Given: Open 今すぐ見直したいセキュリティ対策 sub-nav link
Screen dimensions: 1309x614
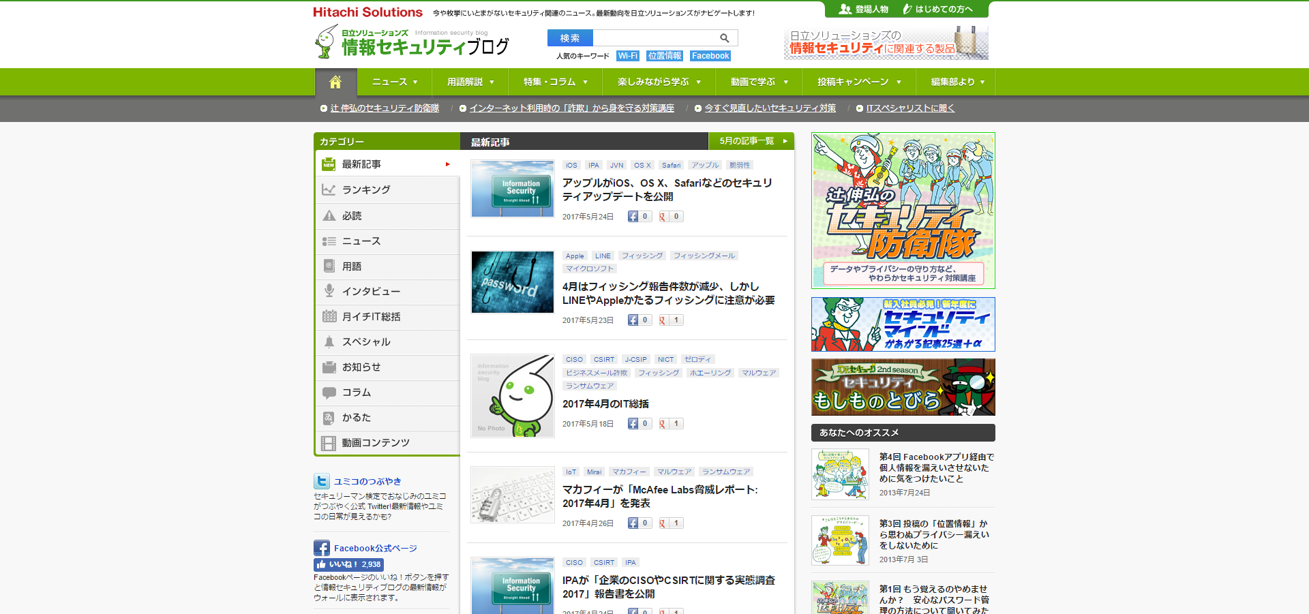Looking at the screenshot, I should pyautogui.click(x=770, y=108).
